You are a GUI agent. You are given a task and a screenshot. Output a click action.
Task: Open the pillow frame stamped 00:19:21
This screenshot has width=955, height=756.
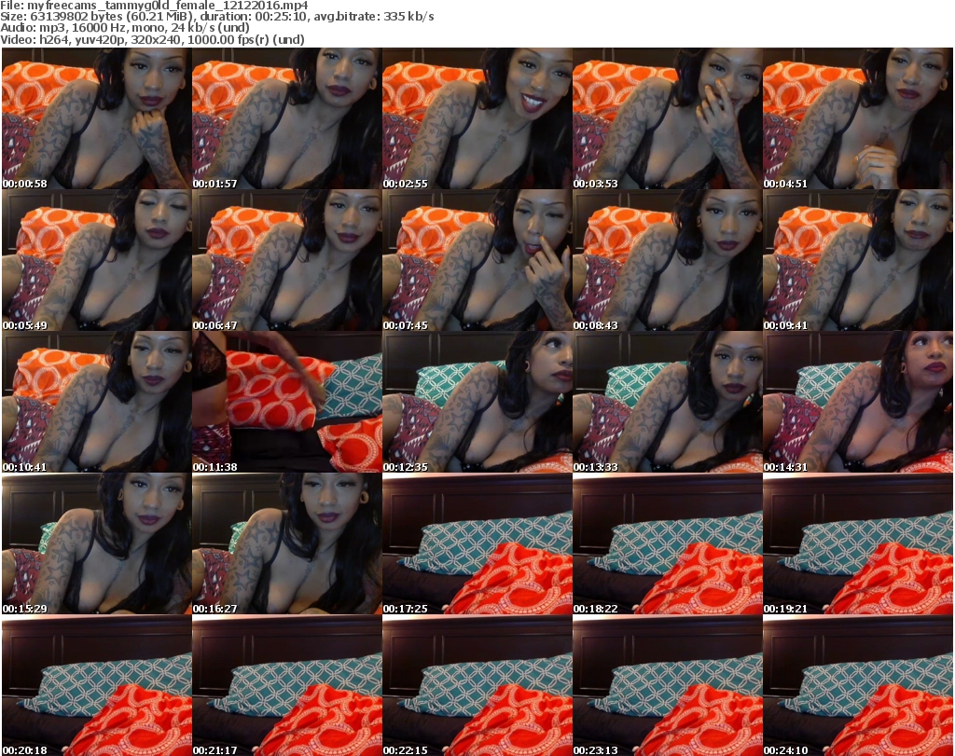click(858, 543)
